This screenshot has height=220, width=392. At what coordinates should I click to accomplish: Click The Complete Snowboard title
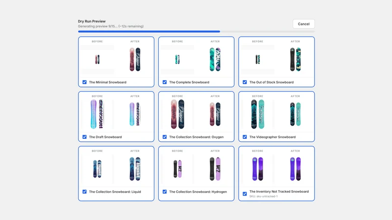click(189, 82)
